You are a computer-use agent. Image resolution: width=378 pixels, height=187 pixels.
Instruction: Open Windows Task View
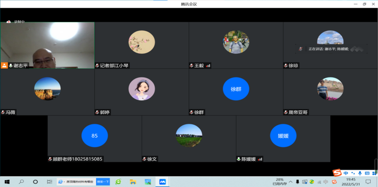tap(49, 182)
